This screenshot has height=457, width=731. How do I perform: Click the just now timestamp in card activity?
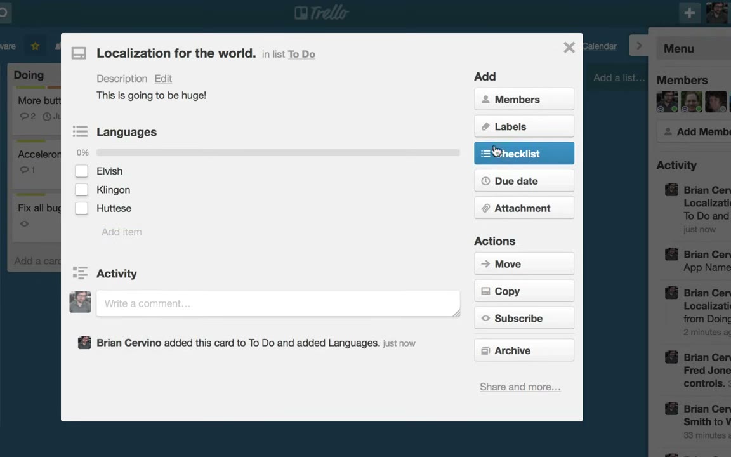[399, 343]
